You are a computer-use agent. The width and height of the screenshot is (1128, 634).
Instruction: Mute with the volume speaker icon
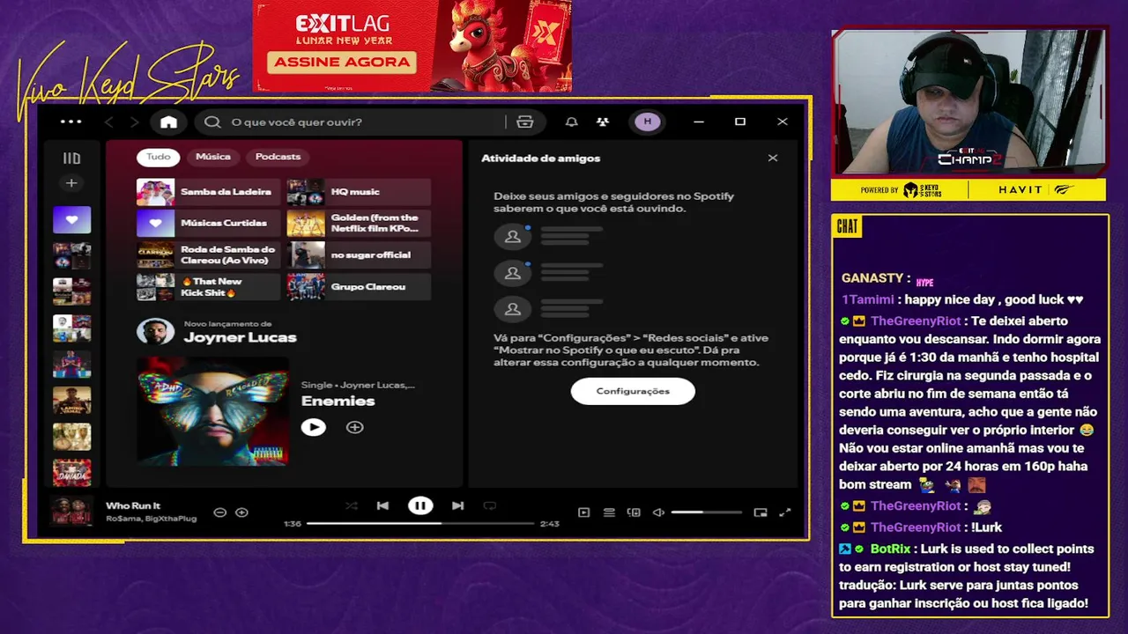point(658,512)
